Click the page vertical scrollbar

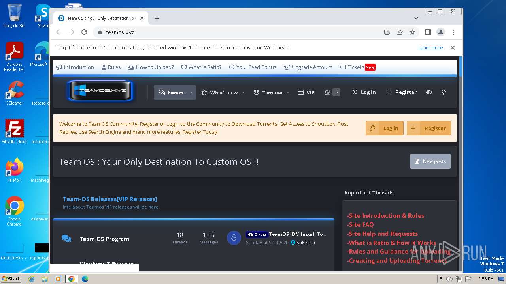click(x=461, y=164)
